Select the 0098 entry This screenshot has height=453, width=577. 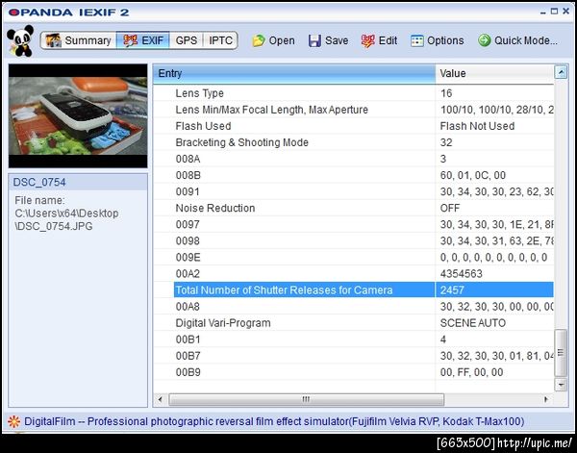[188, 241]
